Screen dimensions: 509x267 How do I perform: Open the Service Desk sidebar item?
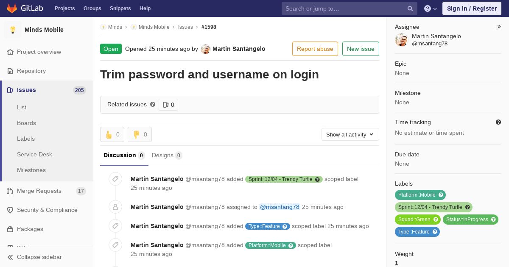[x=34, y=155]
